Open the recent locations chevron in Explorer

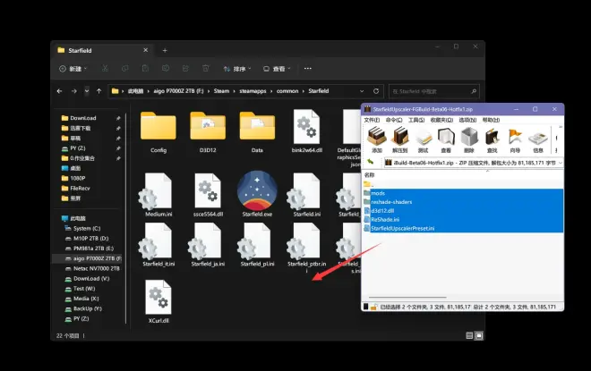(x=87, y=91)
